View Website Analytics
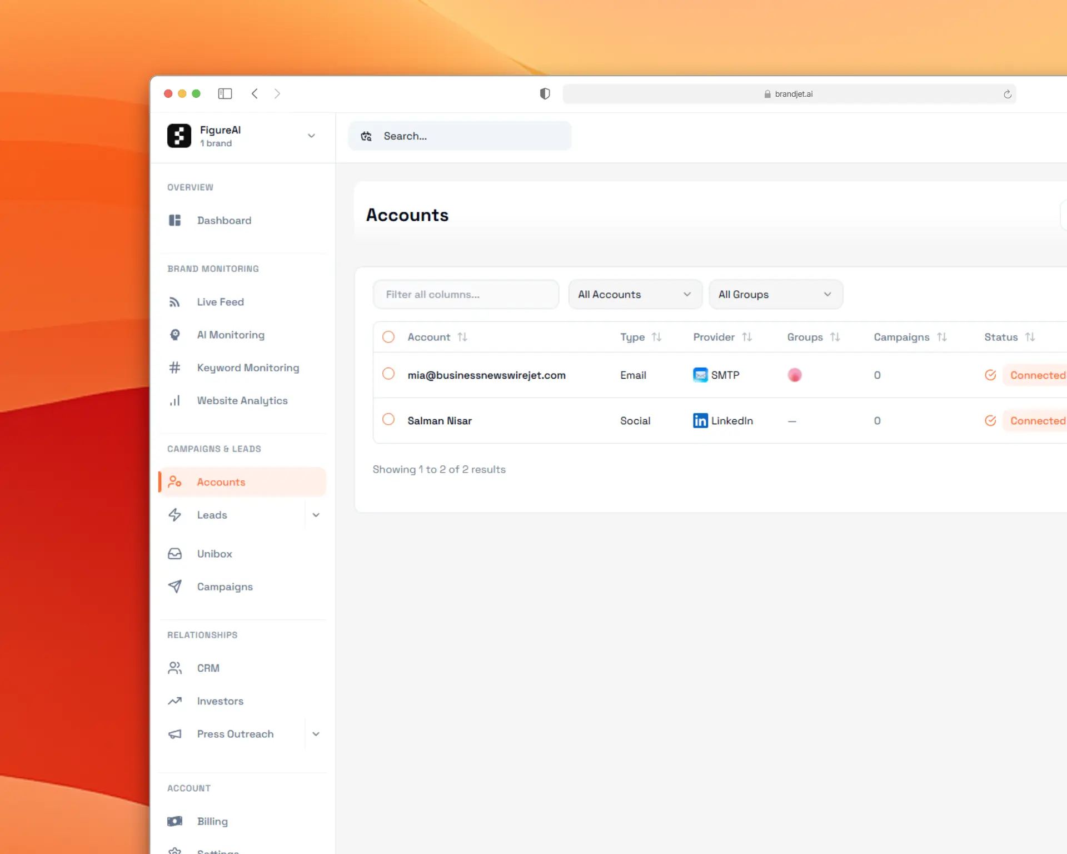Image resolution: width=1067 pixels, height=854 pixels. tap(242, 400)
